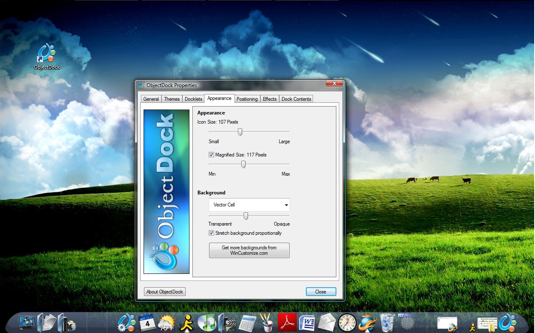Switch to the Effects tab
This screenshot has width=535, height=333.
(270, 99)
